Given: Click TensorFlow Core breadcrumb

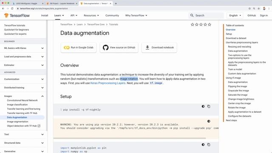Looking at the screenshot, I should (96, 25).
